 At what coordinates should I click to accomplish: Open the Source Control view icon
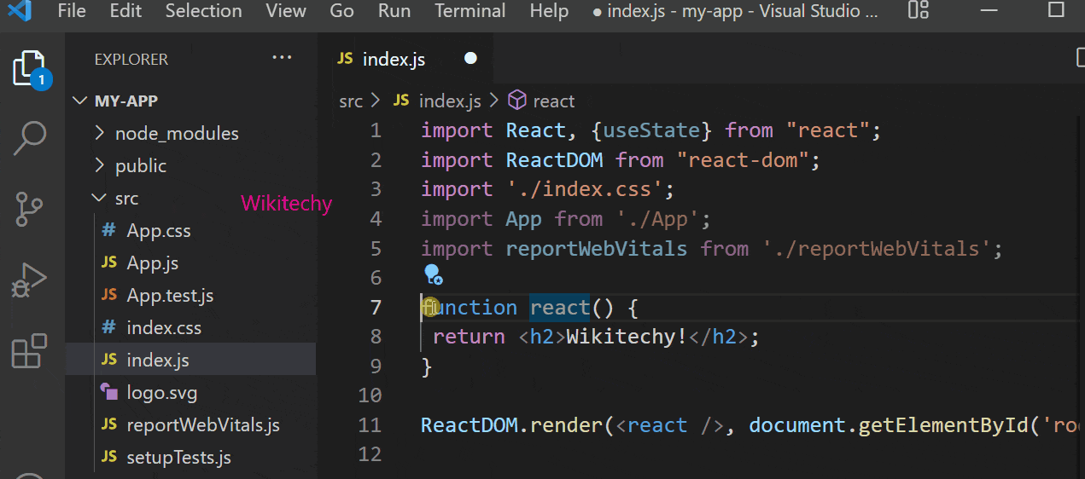(30, 209)
